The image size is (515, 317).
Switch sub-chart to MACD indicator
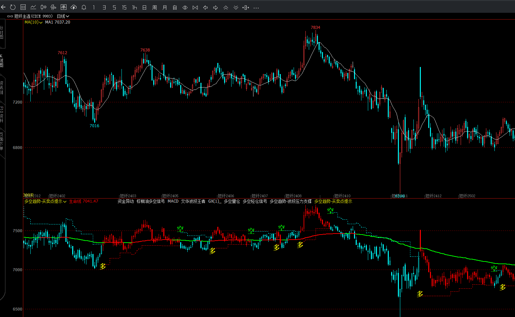pos(173,201)
